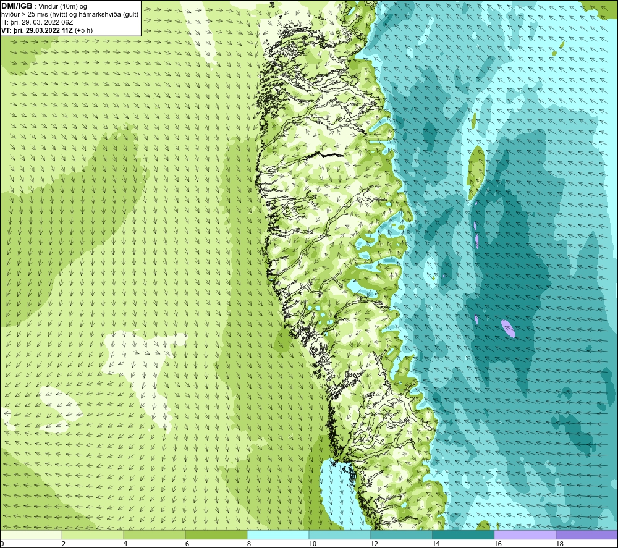The width and height of the screenshot is (618, 548).
Task: Click the '6' label on the scale
Action: pyautogui.click(x=187, y=544)
